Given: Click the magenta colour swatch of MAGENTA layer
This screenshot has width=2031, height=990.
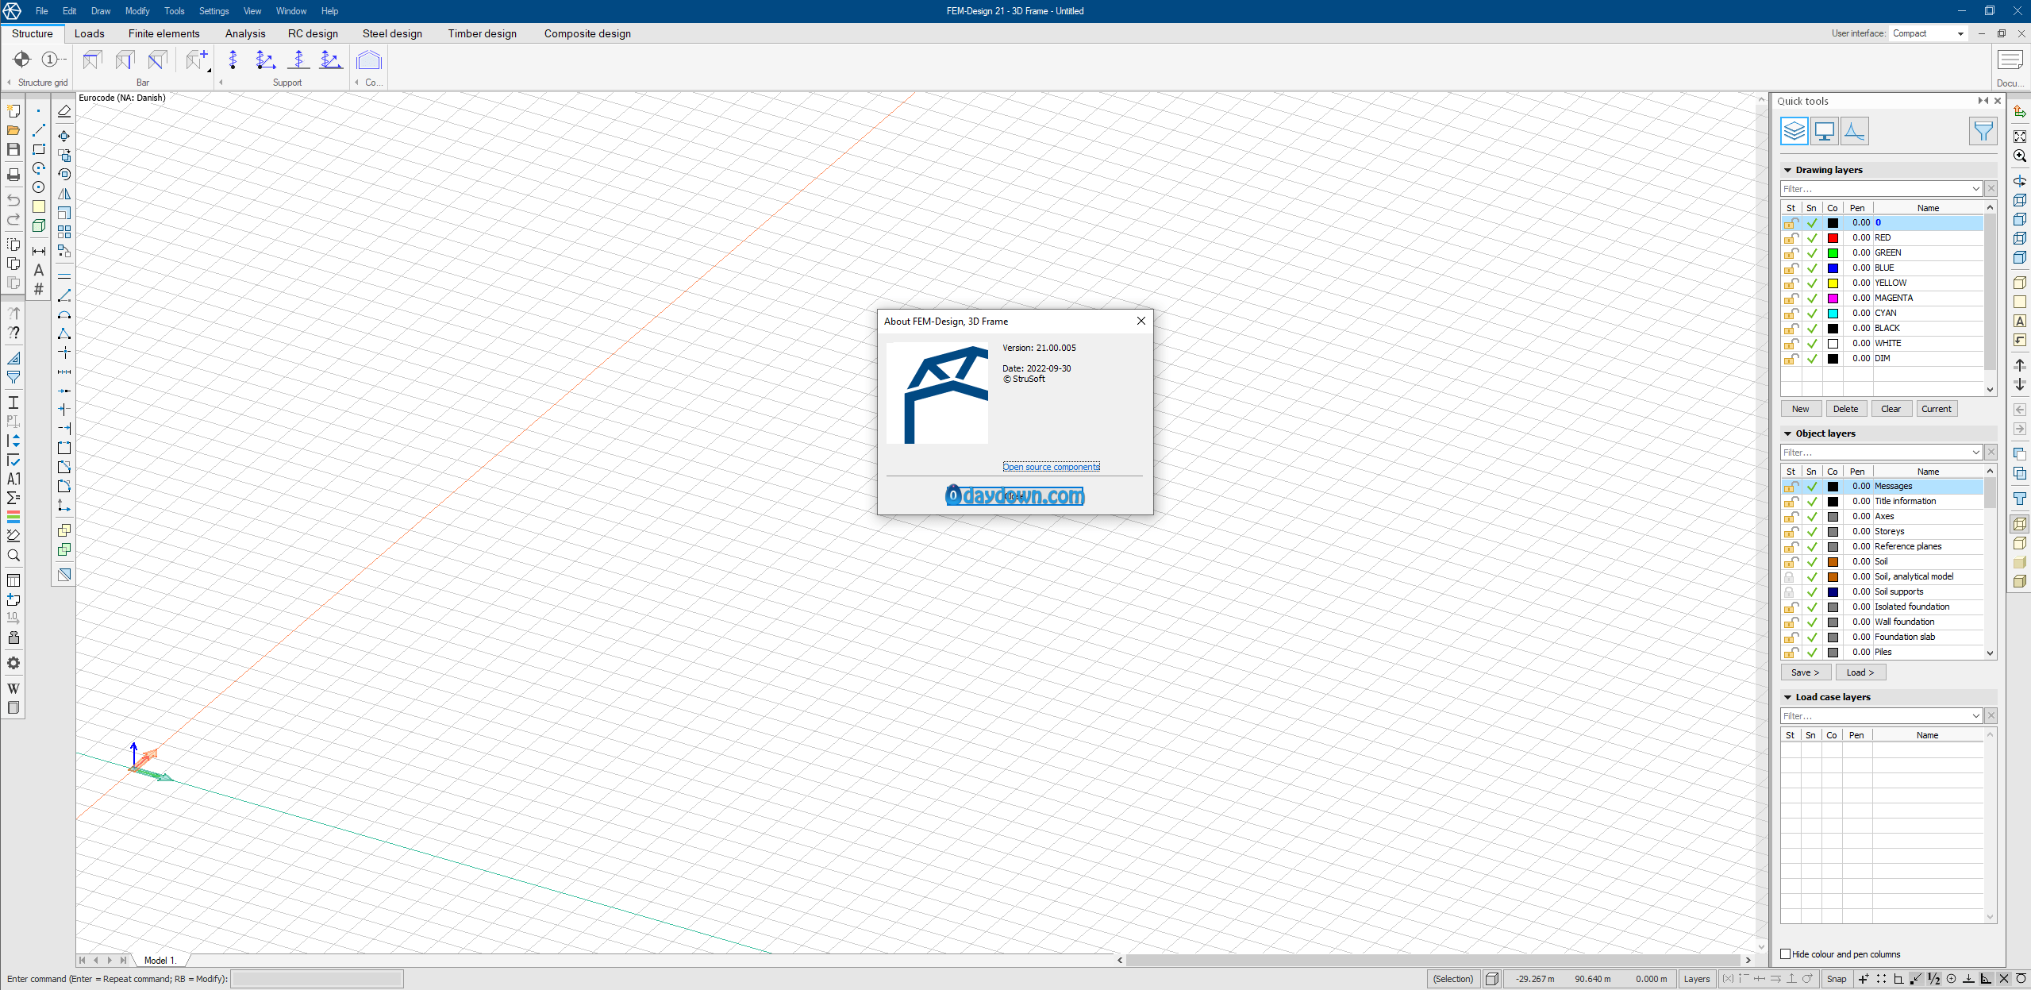Looking at the screenshot, I should pyautogui.click(x=1833, y=299).
